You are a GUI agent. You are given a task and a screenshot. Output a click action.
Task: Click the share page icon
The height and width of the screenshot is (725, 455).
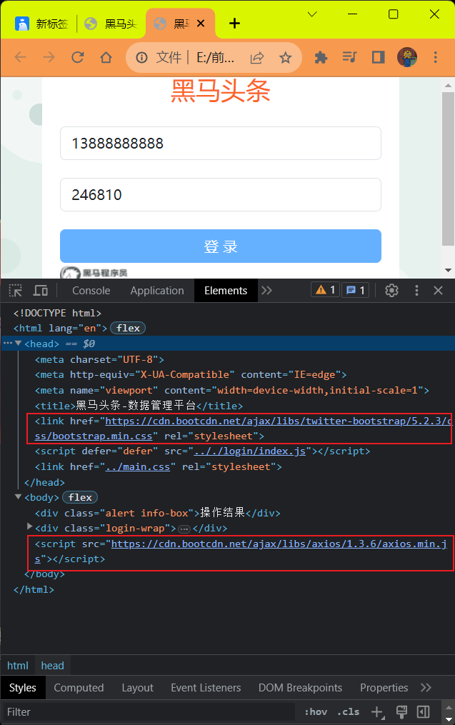coord(257,57)
